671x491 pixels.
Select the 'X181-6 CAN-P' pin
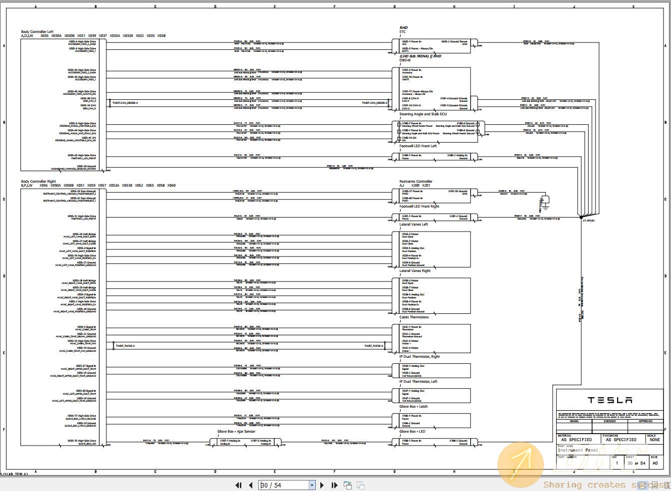[x=410, y=98]
